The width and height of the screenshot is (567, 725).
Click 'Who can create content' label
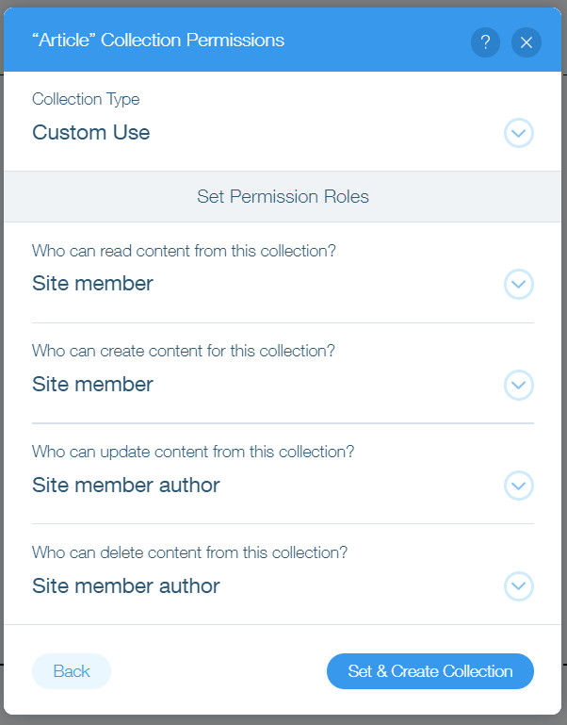(x=184, y=351)
